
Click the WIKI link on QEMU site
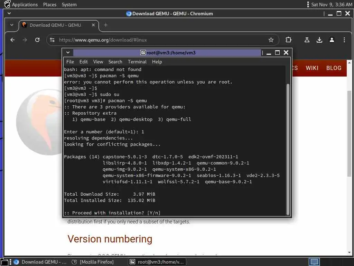point(312,68)
